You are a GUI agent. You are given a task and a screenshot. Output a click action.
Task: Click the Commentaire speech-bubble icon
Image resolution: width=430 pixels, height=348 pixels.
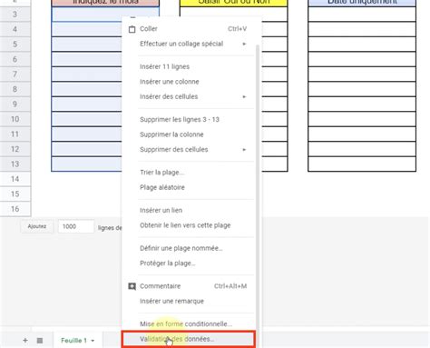point(132,286)
